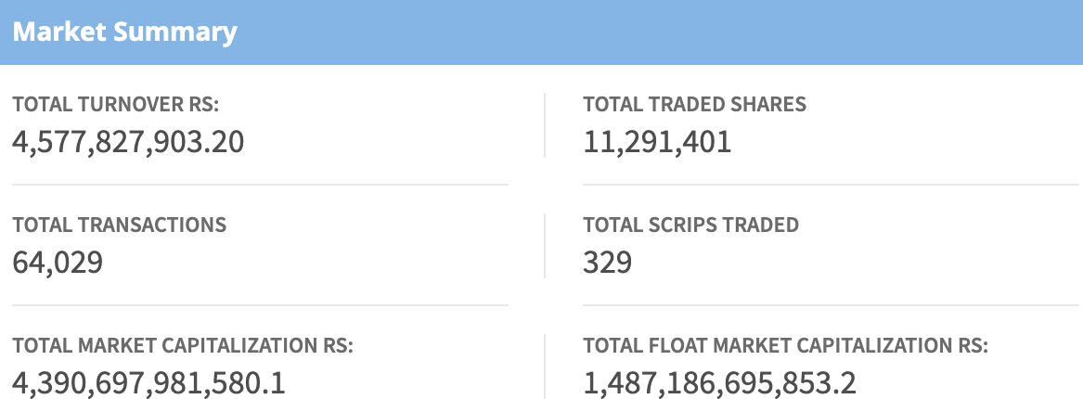This screenshot has width=1083, height=399.
Task: Click the Total Transactions label
Action: pyautogui.click(x=119, y=225)
